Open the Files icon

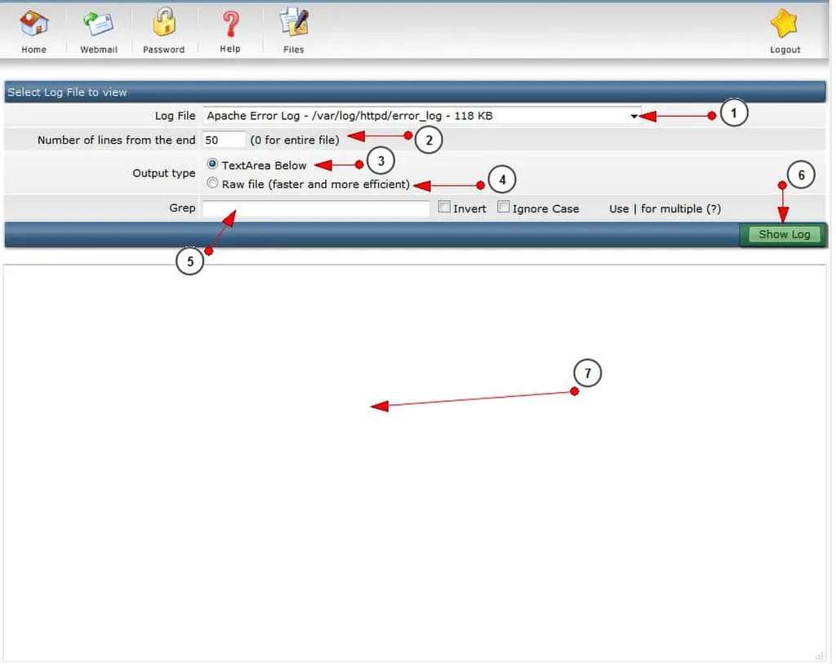click(294, 22)
